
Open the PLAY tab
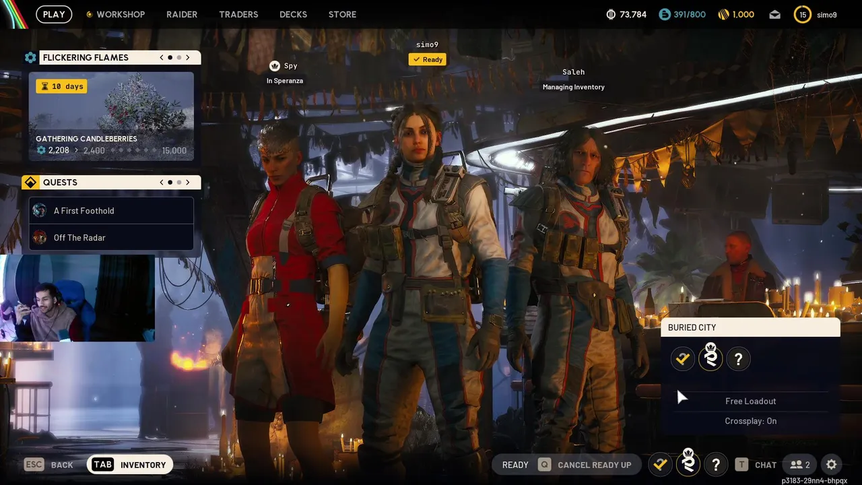(x=54, y=14)
